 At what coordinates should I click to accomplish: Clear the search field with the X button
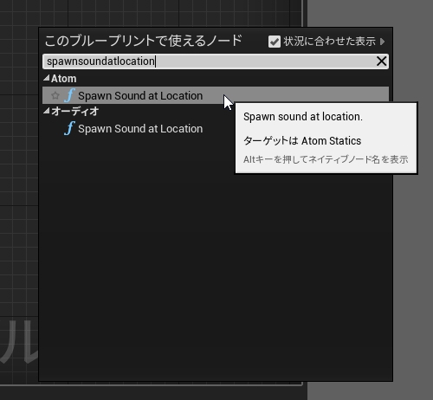381,61
